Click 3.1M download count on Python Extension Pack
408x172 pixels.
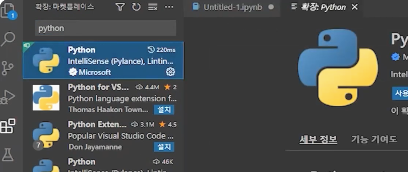point(143,125)
